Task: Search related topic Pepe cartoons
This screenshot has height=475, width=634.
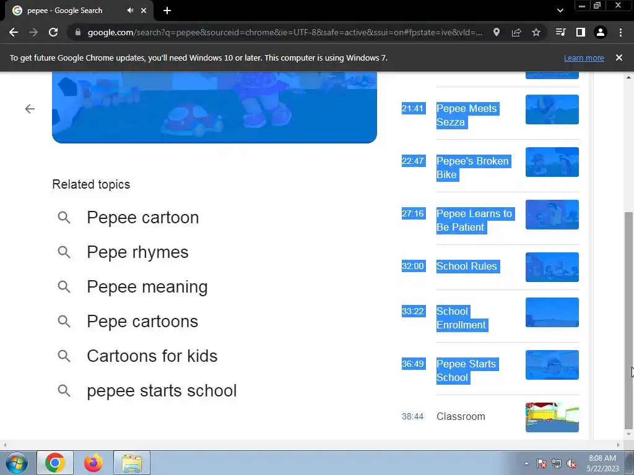Action: [142, 322]
